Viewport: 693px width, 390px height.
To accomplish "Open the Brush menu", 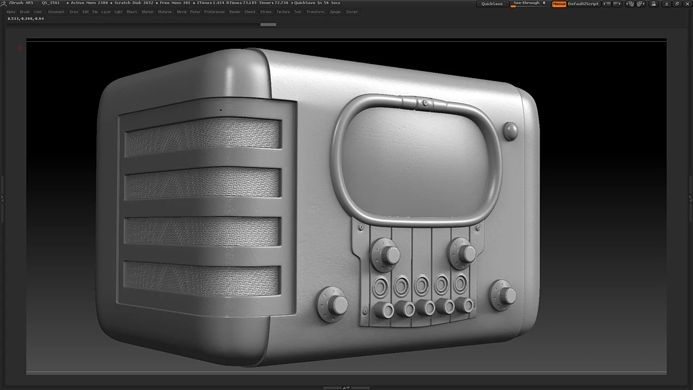I will pyautogui.click(x=25, y=12).
